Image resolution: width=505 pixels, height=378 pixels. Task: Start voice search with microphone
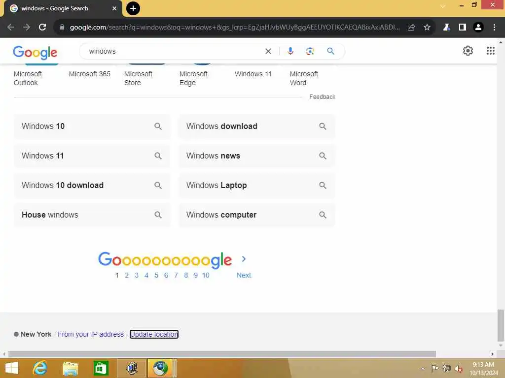(x=290, y=51)
